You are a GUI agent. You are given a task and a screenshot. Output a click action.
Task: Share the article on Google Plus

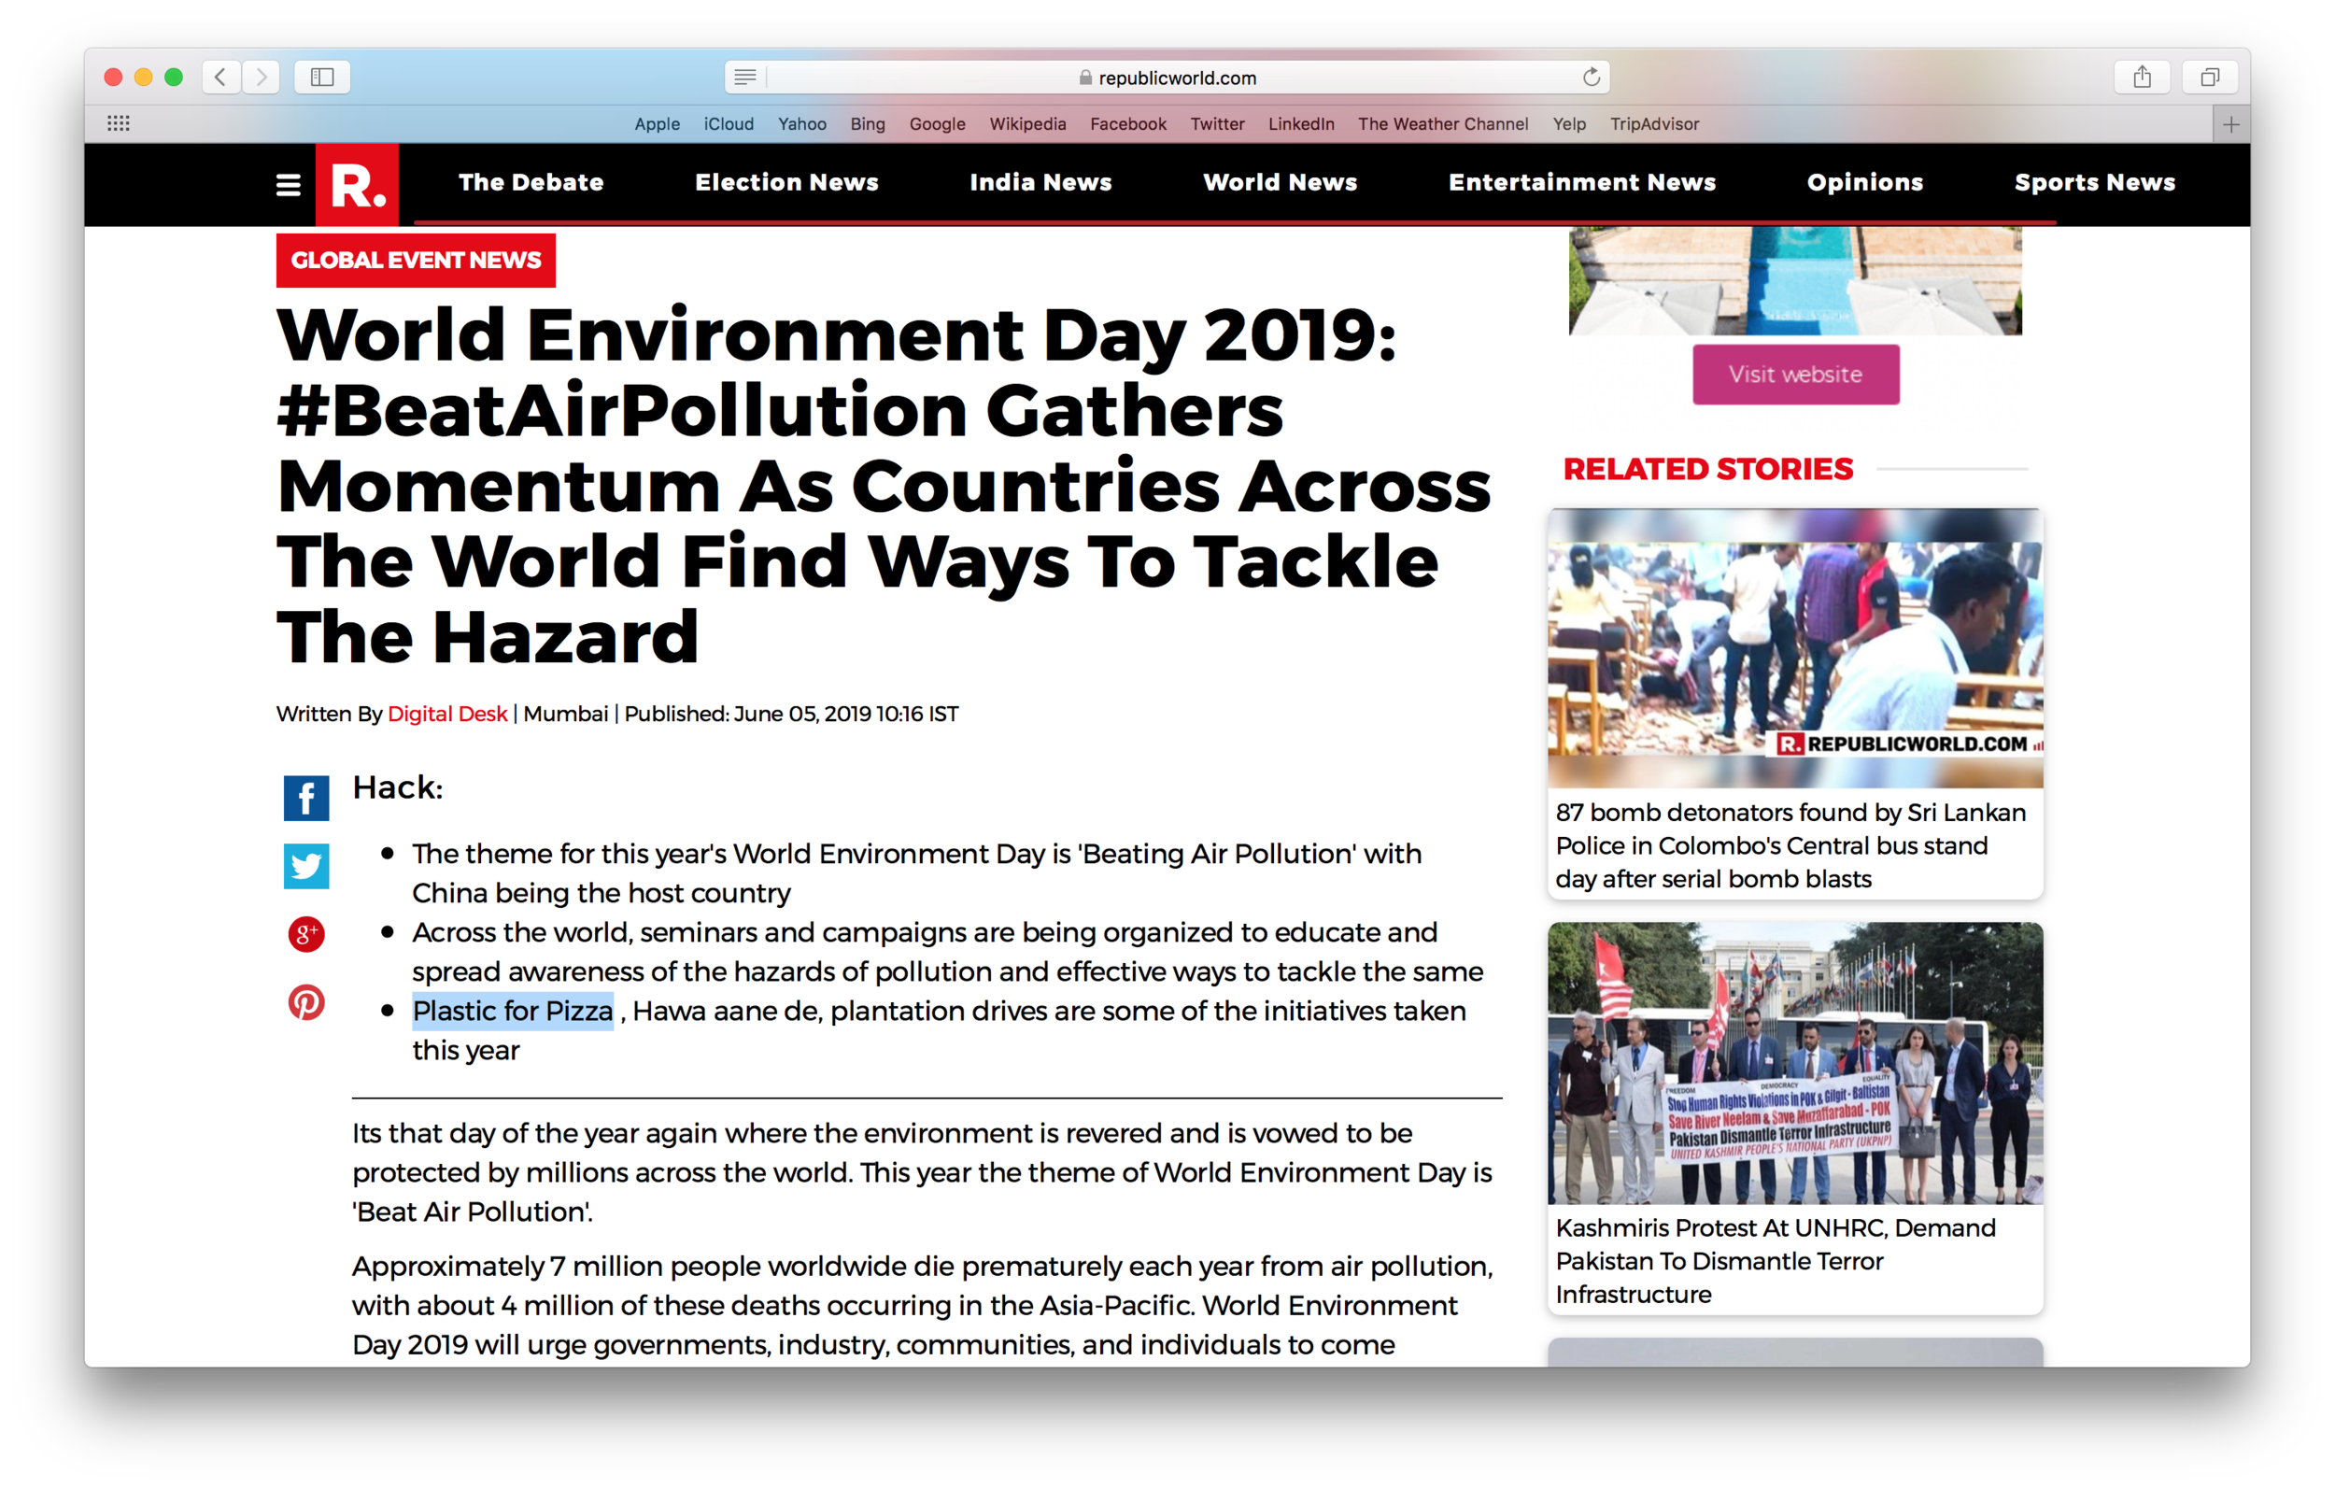(x=306, y=934)
